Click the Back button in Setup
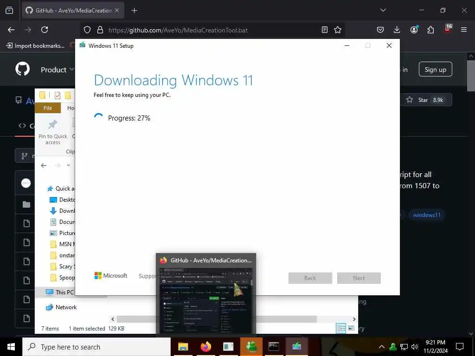This screenshot has height=356, width=475. point(310,278)
